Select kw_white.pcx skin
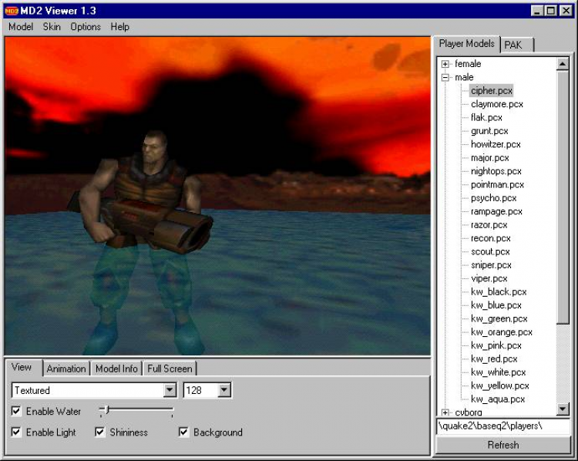The image size is (578, 461). point(498,372)
